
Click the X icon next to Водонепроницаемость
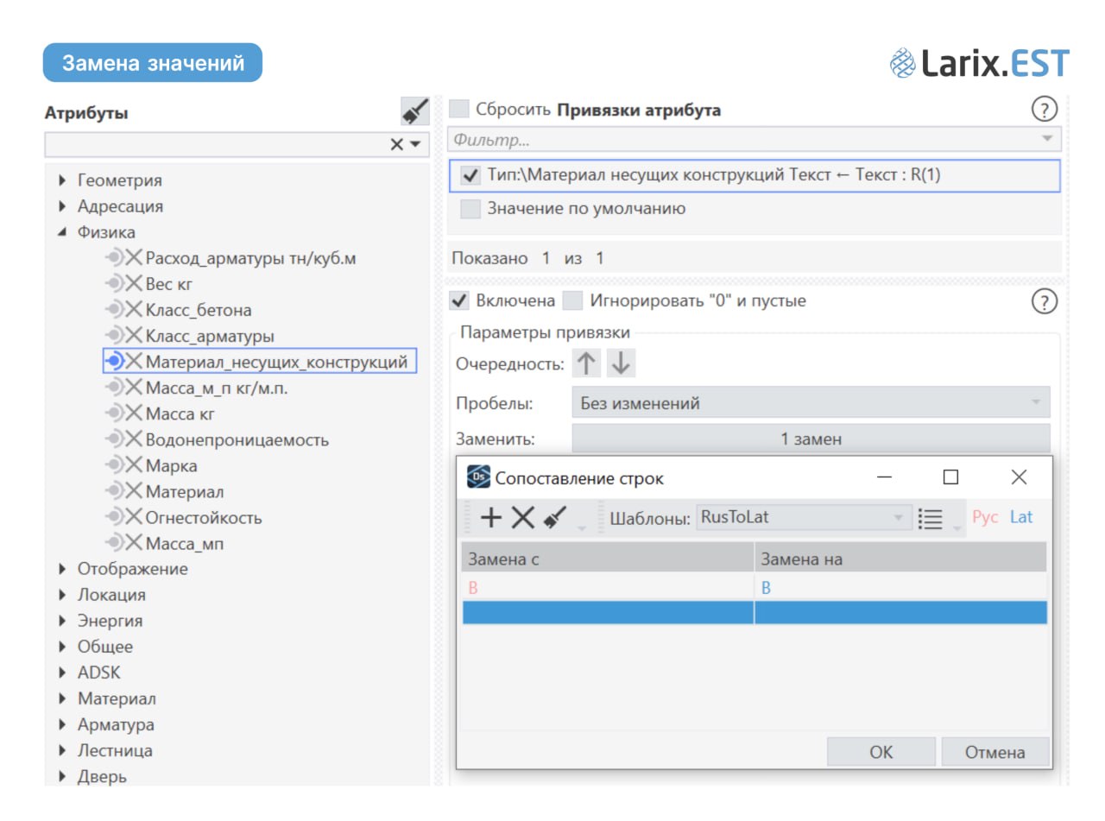pos(135,439)
